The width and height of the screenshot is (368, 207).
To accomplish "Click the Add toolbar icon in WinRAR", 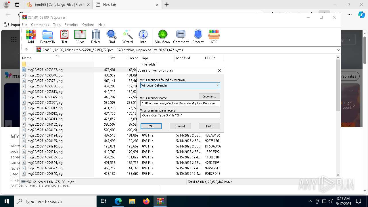I will [x=31, y=37].
